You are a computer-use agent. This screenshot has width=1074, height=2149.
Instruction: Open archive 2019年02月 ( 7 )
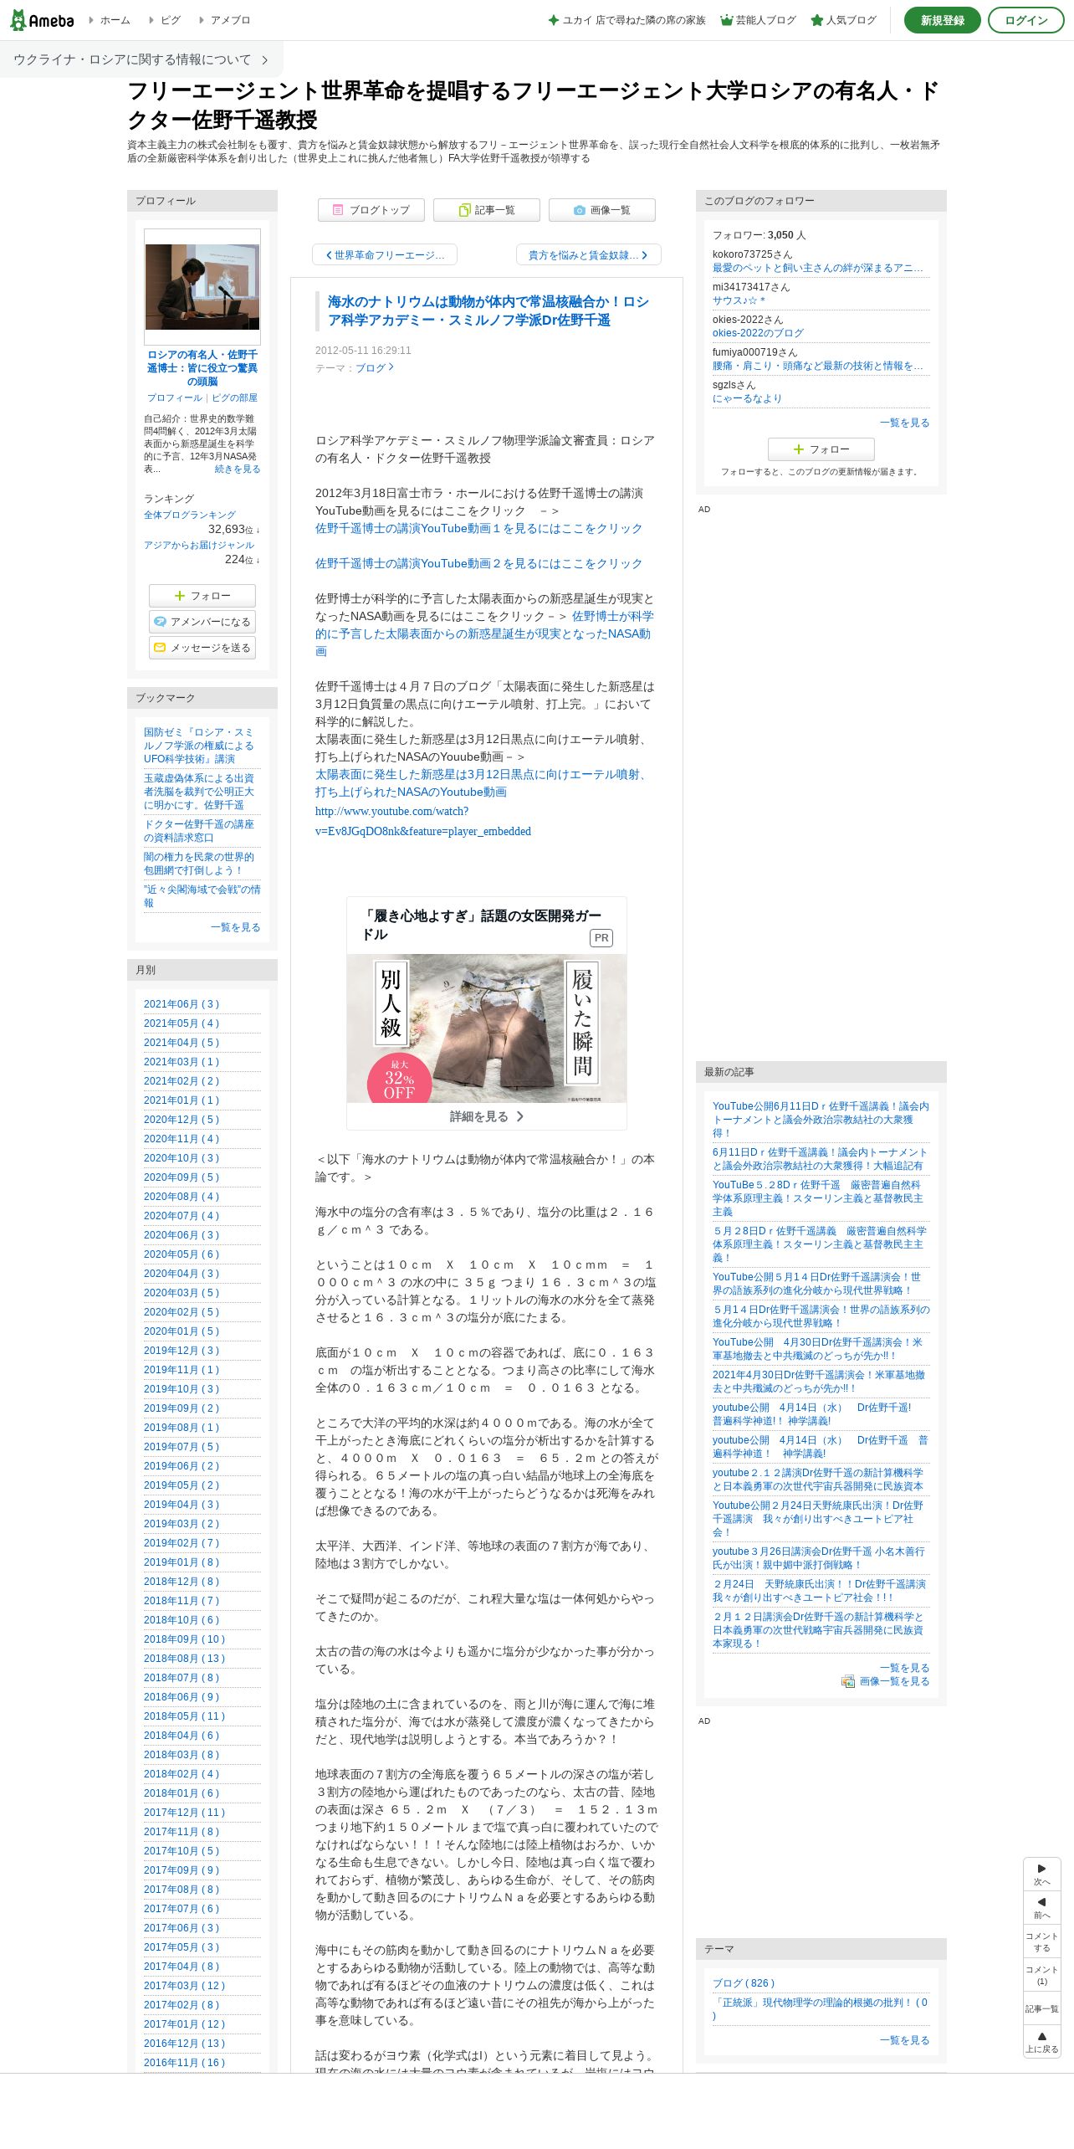coord(182,1543)
